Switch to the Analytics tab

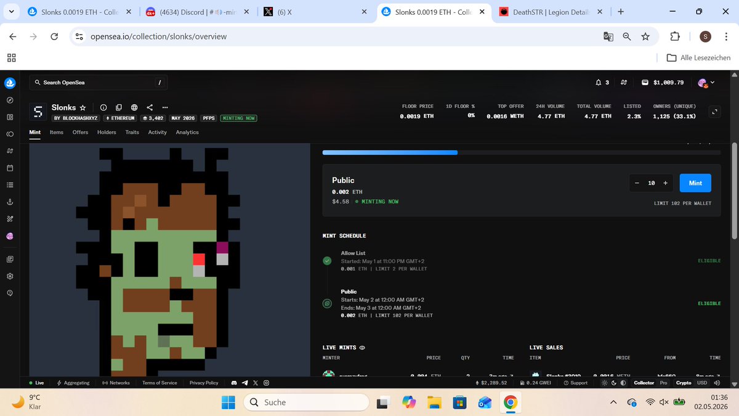187,132
